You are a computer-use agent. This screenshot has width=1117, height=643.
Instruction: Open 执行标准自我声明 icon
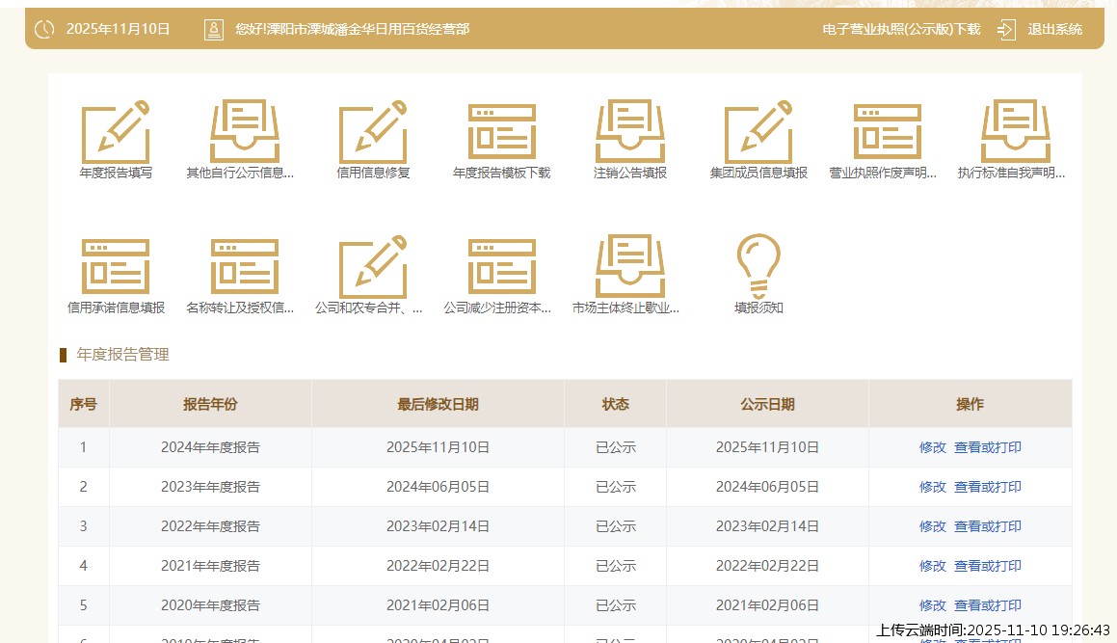pos(1015,132)
